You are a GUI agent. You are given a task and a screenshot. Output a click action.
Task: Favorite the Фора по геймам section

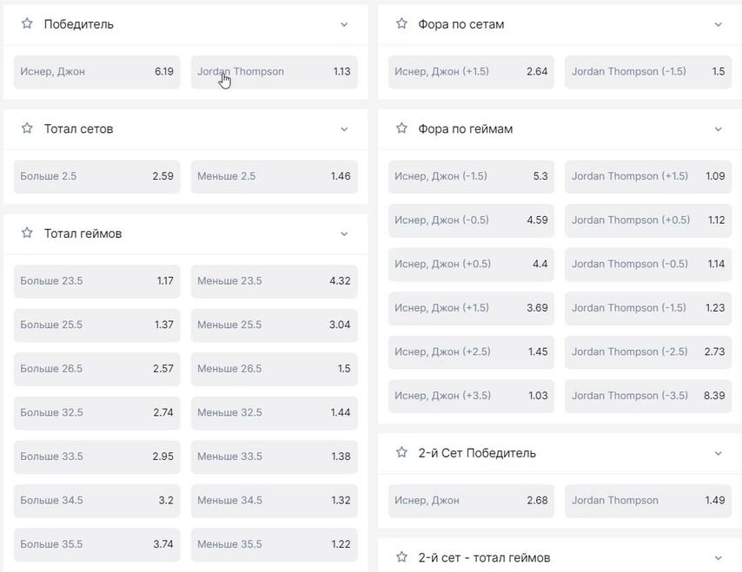[401, 128]
